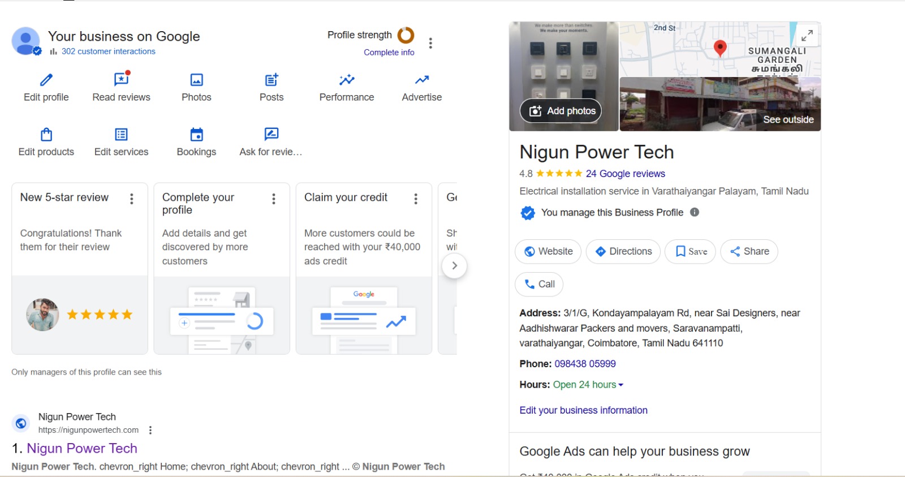This screenshot has height=477, width=905.
Task: Open Edit products shopping bag icon
Action: 46,135
